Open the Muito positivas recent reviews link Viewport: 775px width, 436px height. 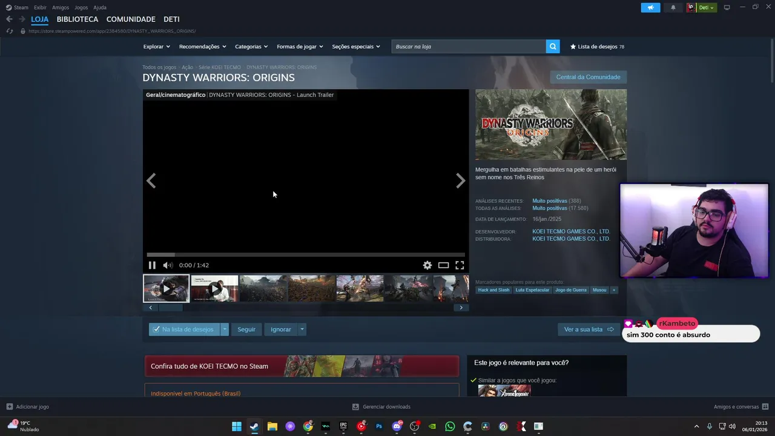pos(550,201)
